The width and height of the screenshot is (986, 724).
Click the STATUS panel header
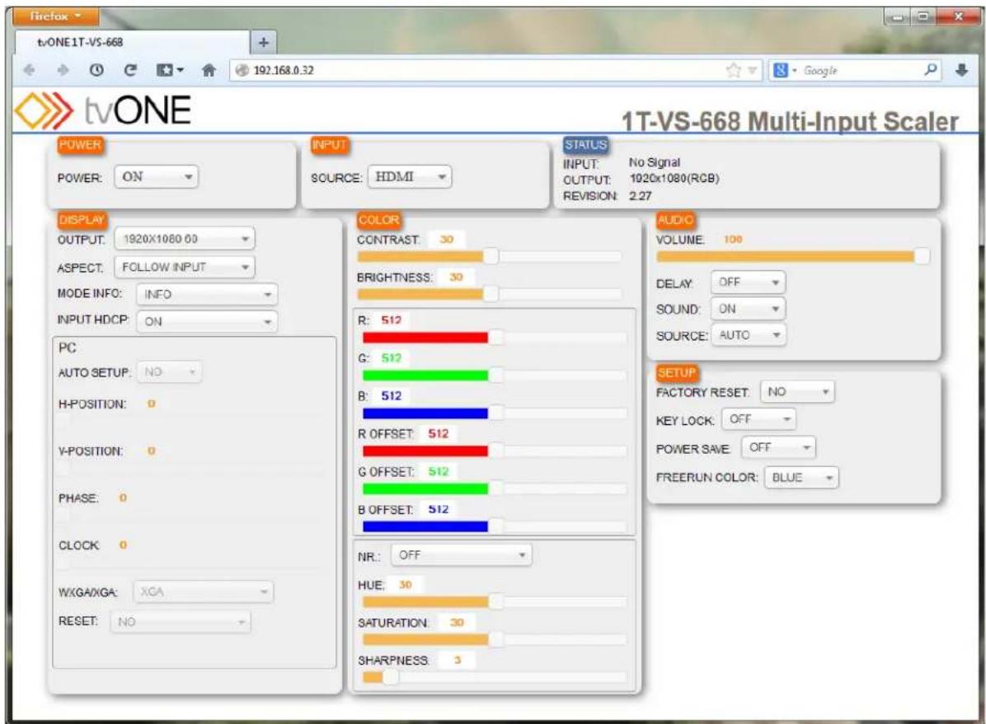(585, 144)
